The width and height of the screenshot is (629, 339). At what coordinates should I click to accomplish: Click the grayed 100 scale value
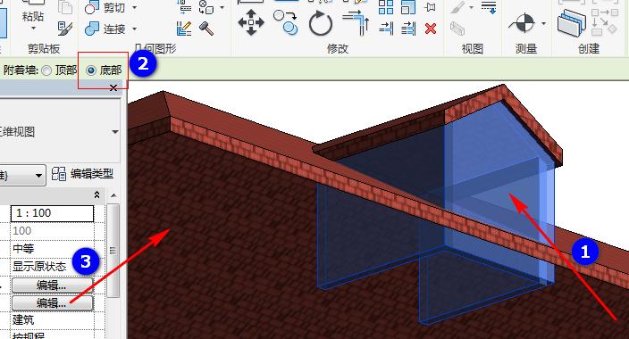[x=21, y=231]
